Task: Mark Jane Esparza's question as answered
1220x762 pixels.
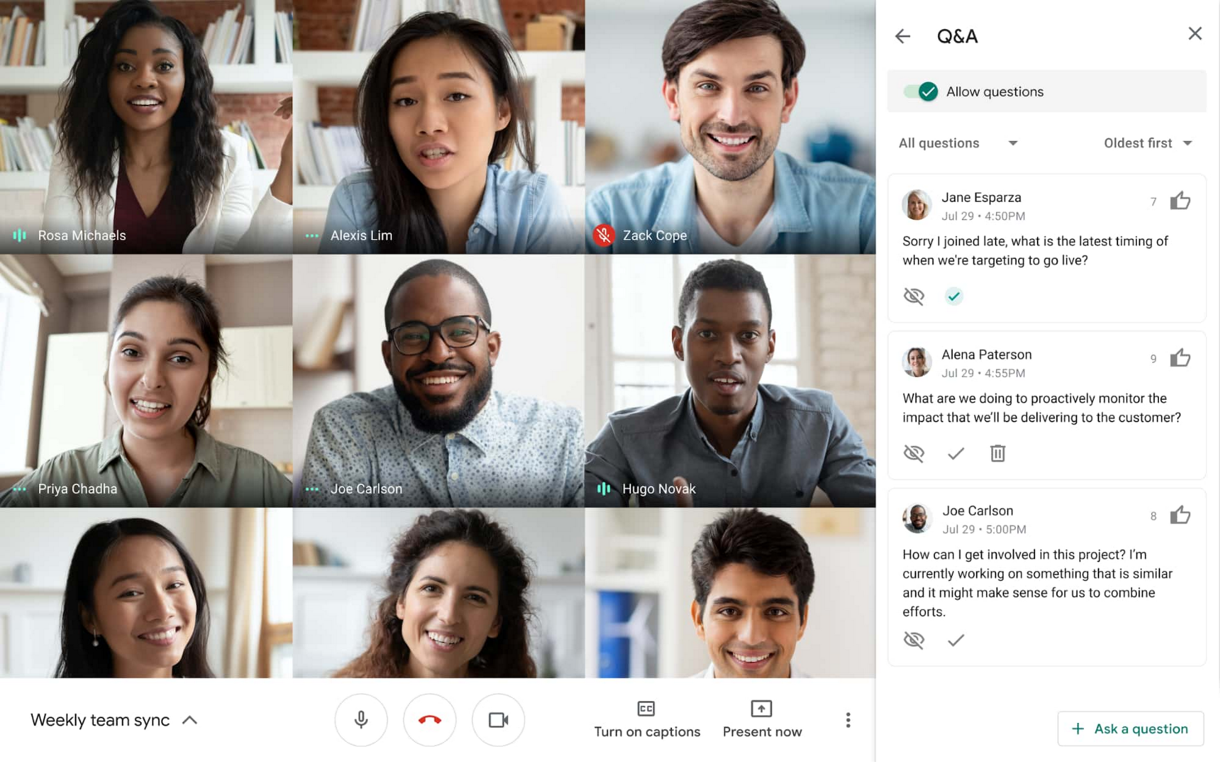Action: point(954,296)
